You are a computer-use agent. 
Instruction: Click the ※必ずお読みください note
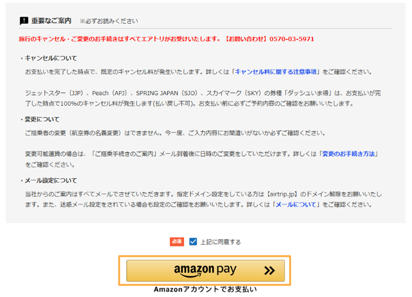click(108, 21)
